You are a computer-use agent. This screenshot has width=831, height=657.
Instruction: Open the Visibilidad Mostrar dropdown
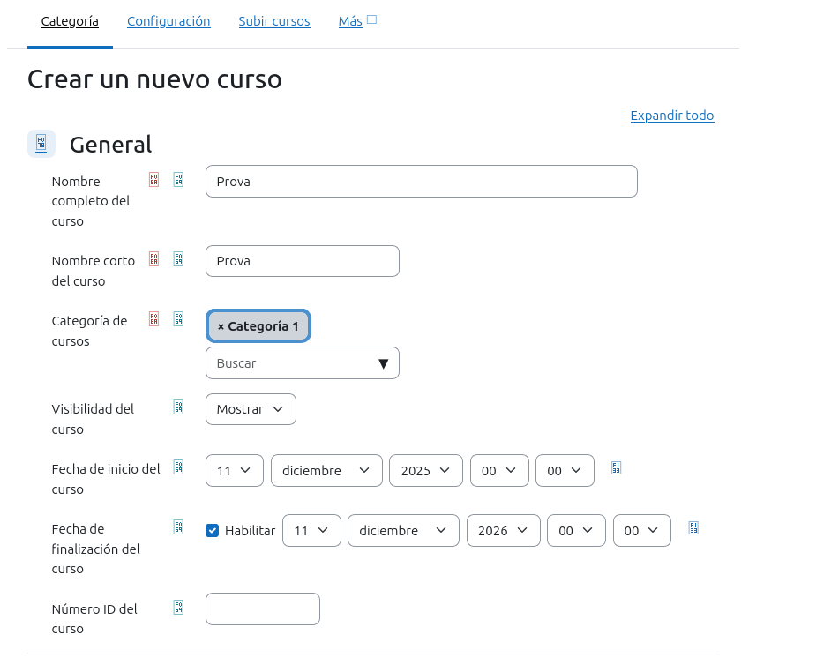[x=251, y=409]
